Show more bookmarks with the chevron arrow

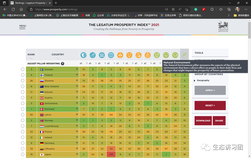point(229,15)
